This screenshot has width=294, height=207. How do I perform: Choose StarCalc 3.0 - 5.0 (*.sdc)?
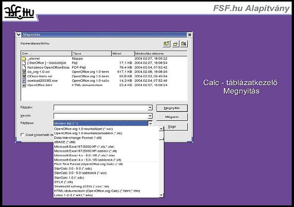click(x=73, y=169)
